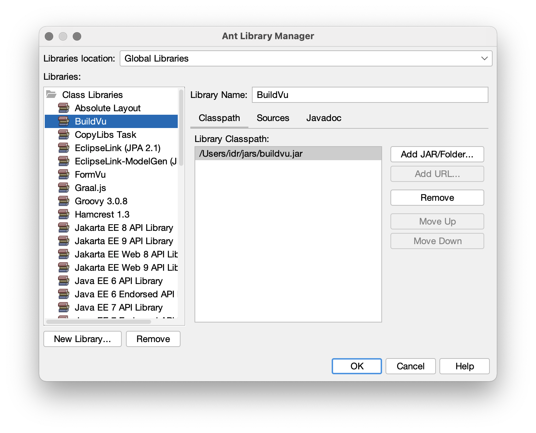536x433 pixels.
Task: Confirm changes with the OK button
Action: (357, 366)
